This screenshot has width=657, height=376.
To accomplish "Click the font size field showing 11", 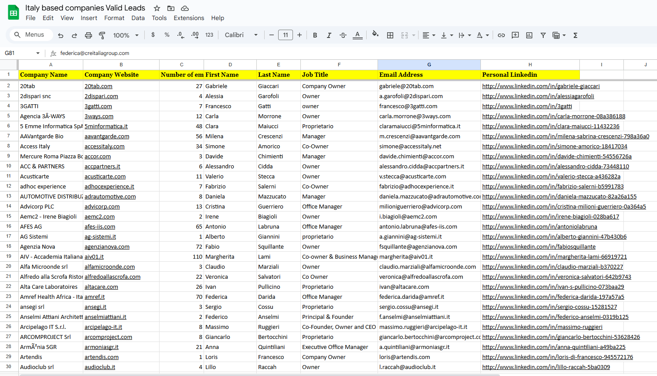I will (286, 35).
